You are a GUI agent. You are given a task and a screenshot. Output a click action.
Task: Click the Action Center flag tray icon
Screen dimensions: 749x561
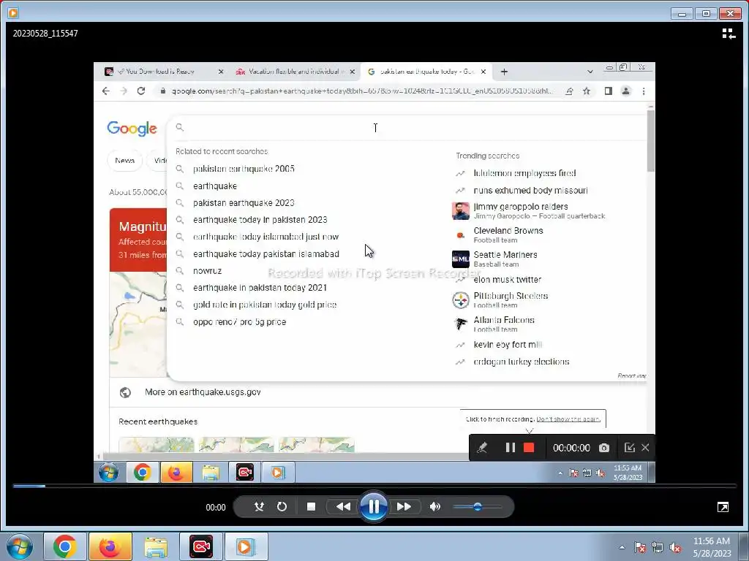[639, 548]
